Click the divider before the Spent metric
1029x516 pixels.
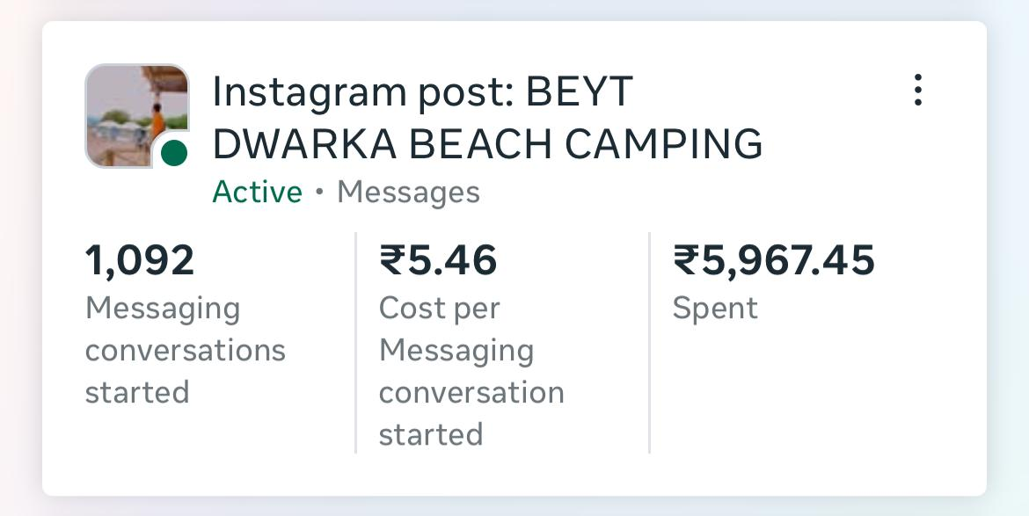click(649, 343)
